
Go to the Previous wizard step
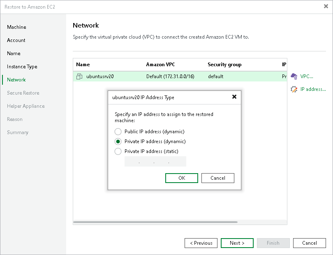[201, 243]
